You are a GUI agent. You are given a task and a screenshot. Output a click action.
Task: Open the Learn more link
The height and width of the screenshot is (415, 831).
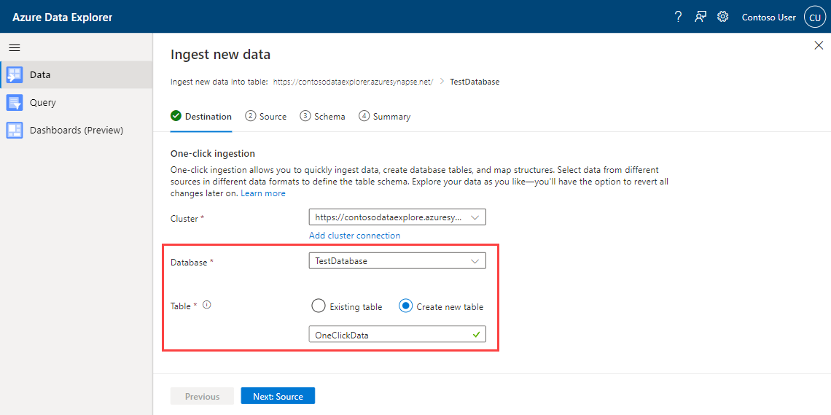coord(263,193)
